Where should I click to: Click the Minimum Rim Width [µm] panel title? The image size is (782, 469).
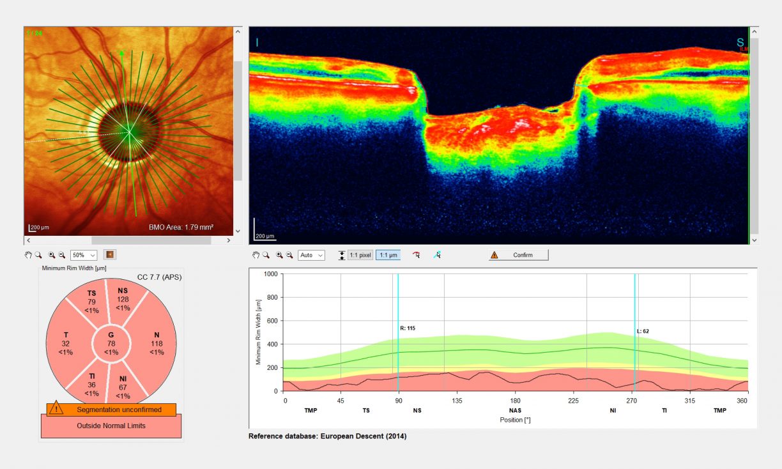pos(73,268)
